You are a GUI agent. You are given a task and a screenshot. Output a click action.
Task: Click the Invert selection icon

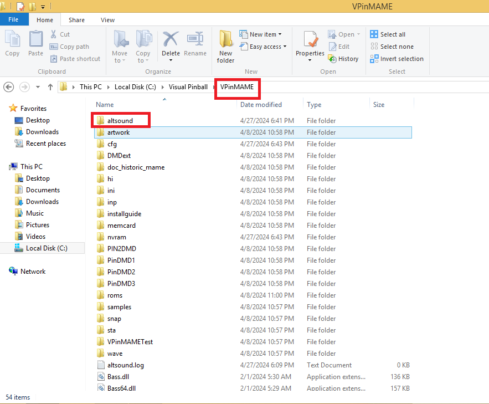374,59
